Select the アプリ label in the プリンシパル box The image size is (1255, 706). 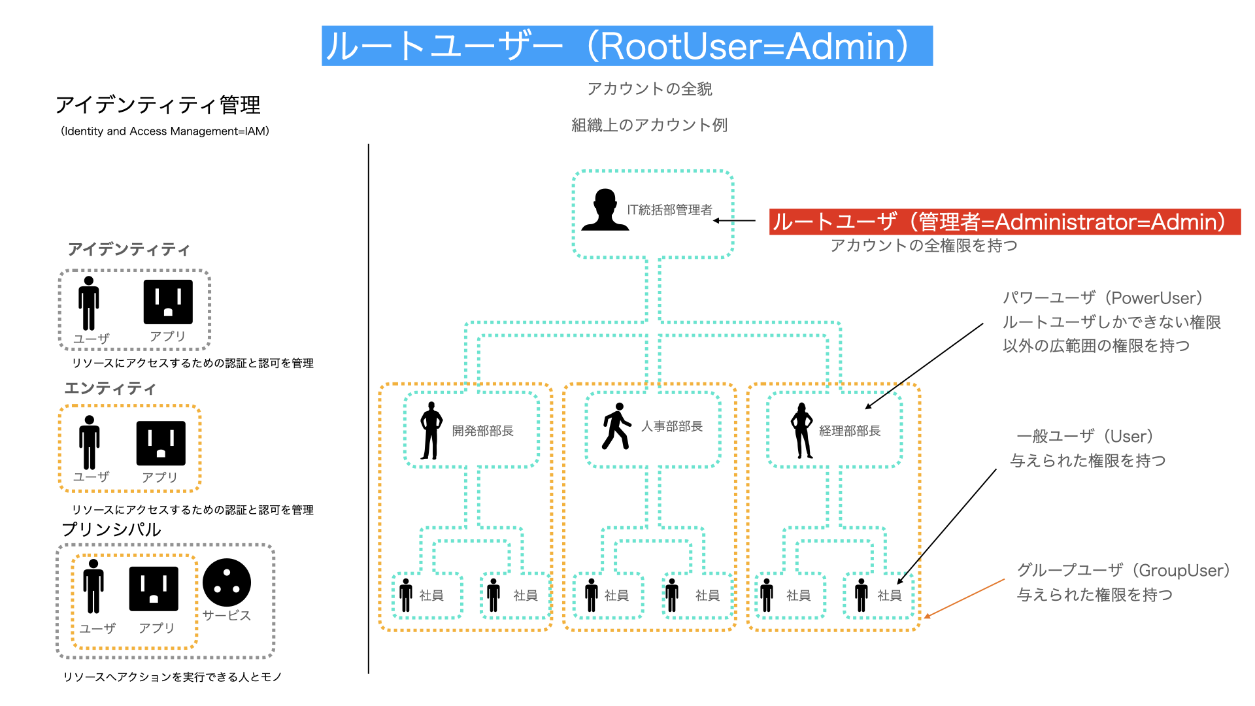(x=157, y=628)
